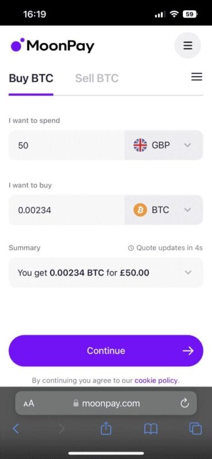Expand the GBP currency dropdown
212x459 pixels.
click(x=164, y=145)
